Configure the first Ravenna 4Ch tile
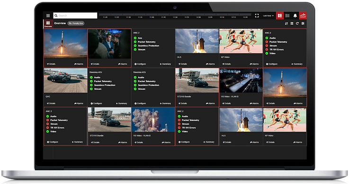Image resolution: width=349 pixels, height=184 pixels. (96, 103)
